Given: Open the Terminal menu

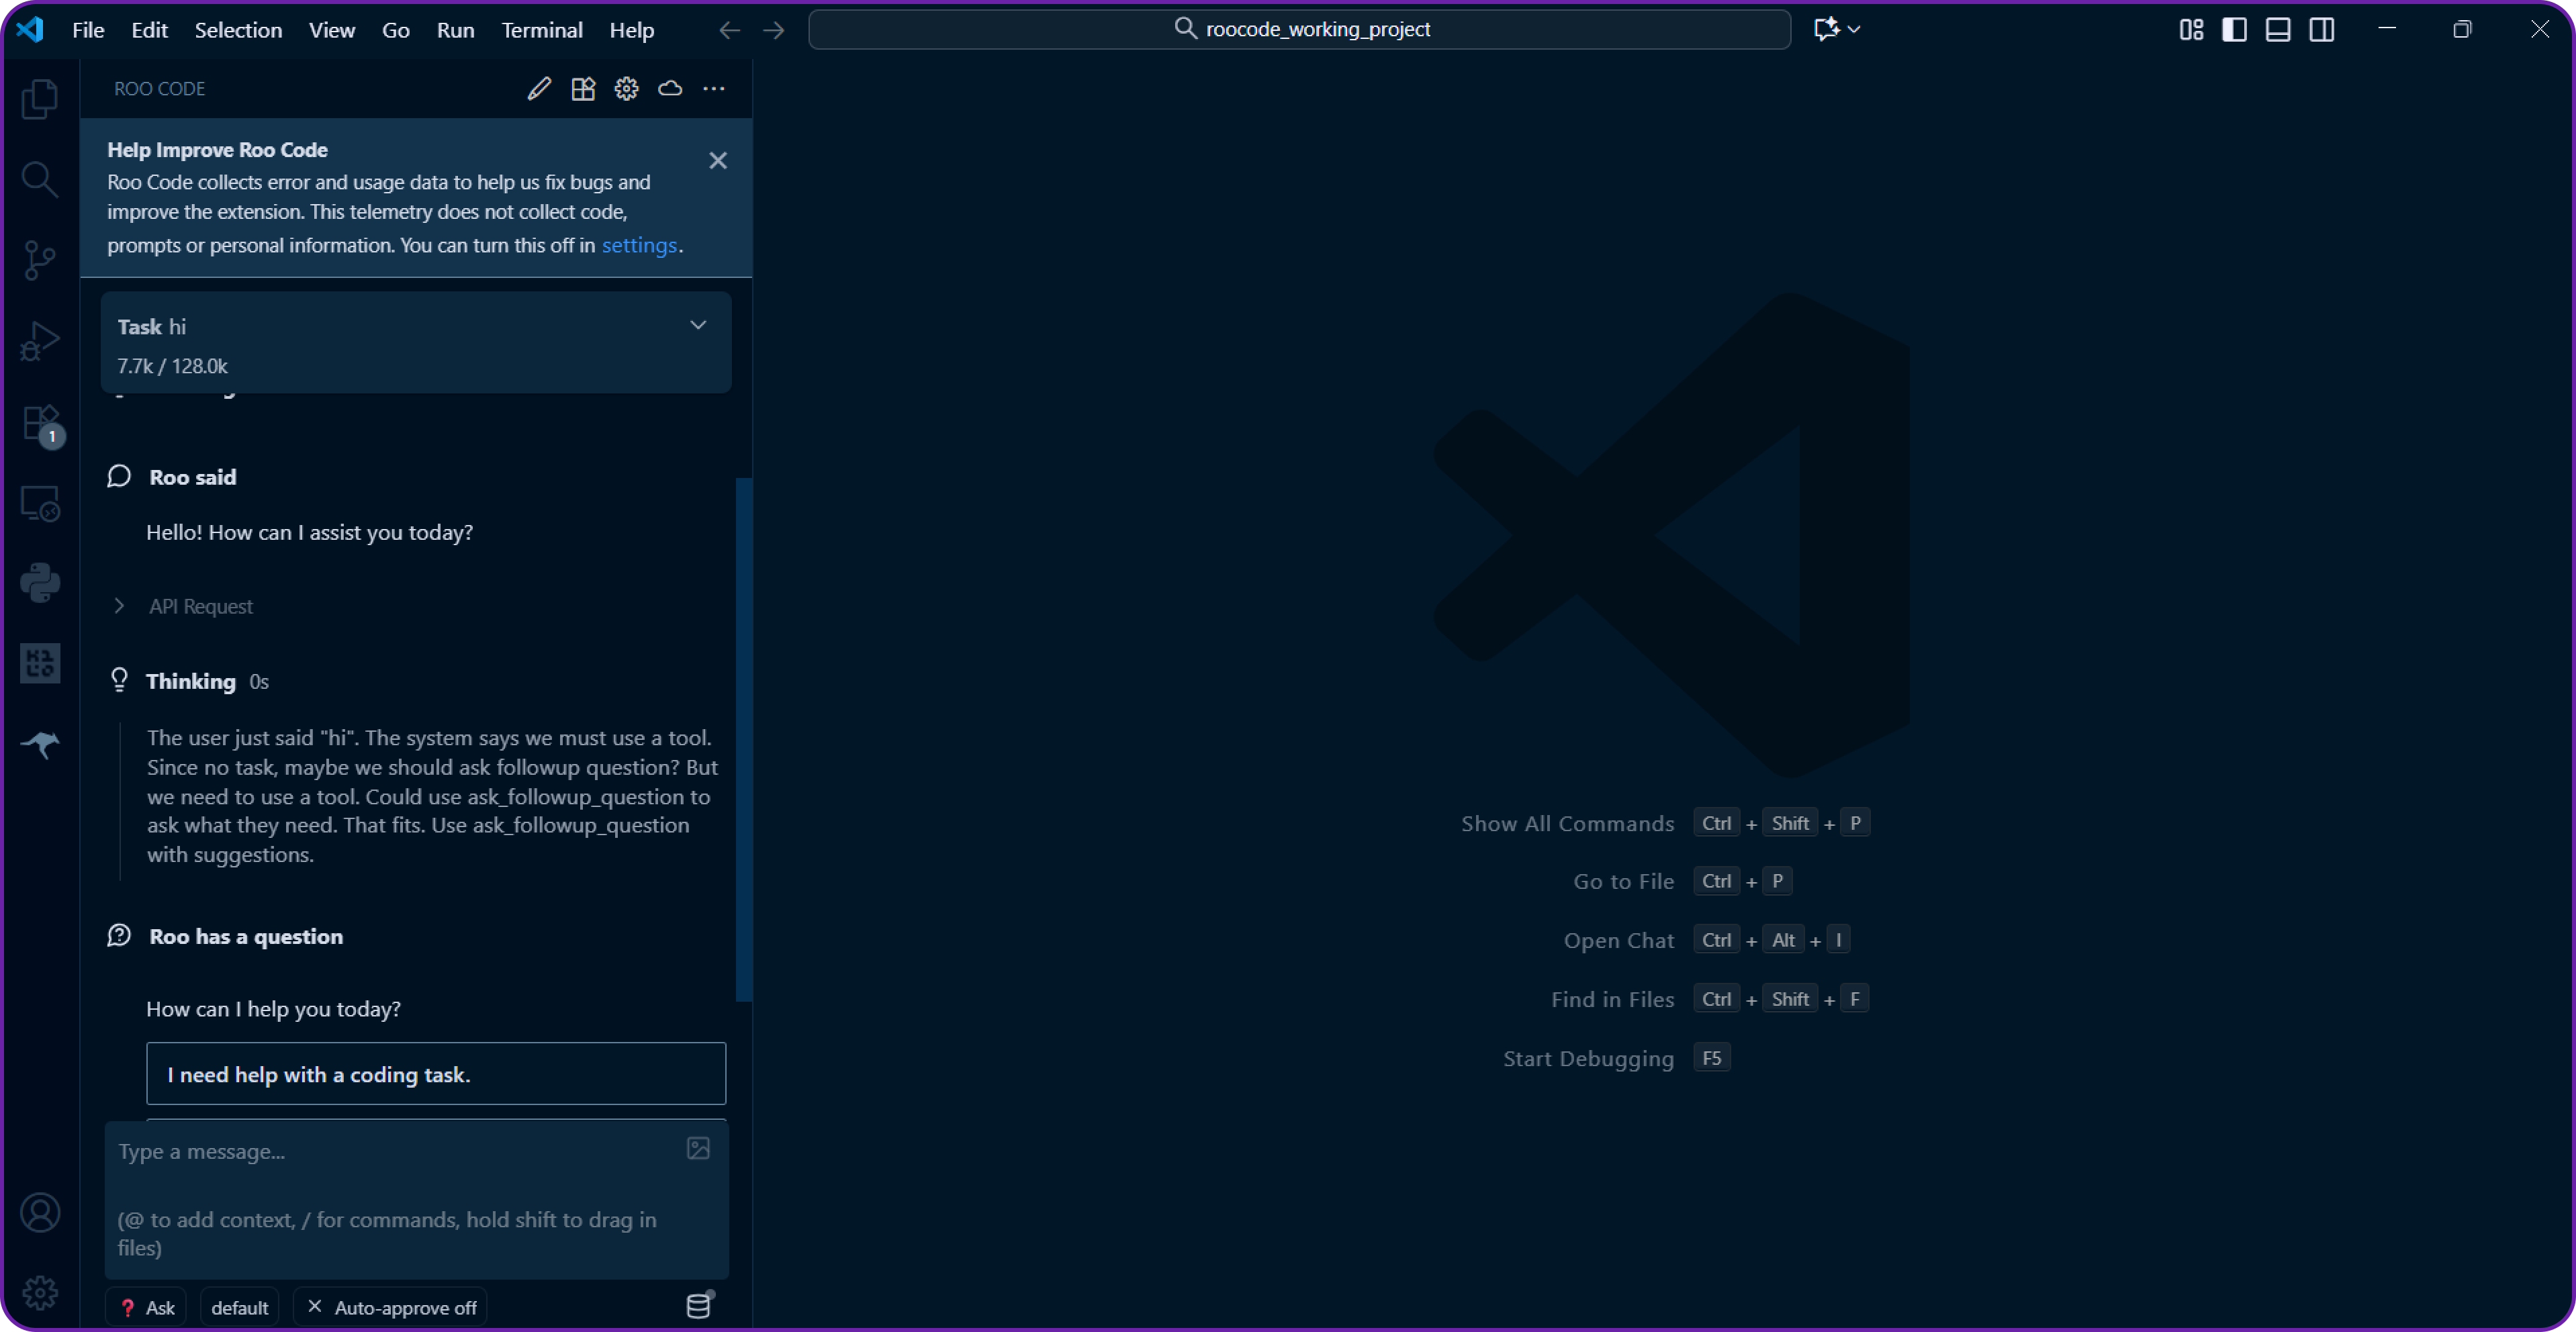Looking at the screenshot, I should coord(541,30).
